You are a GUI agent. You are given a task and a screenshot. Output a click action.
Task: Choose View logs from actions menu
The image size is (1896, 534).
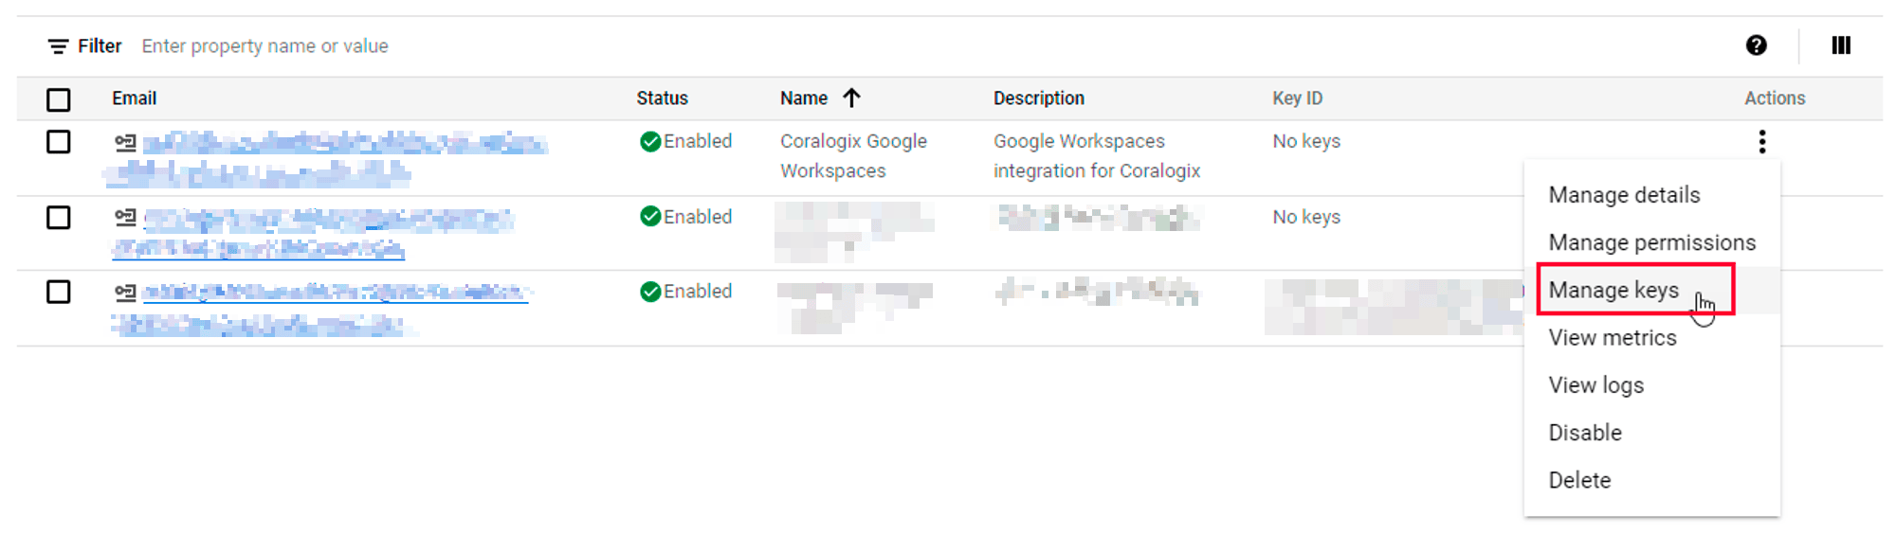[x=1596, y=385]
